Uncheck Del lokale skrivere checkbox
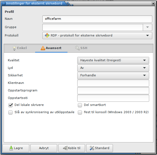The image size is (157, 155). (11, 105)
